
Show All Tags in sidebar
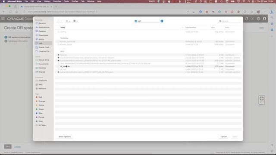pyautogui.click(x=42, y=125)
